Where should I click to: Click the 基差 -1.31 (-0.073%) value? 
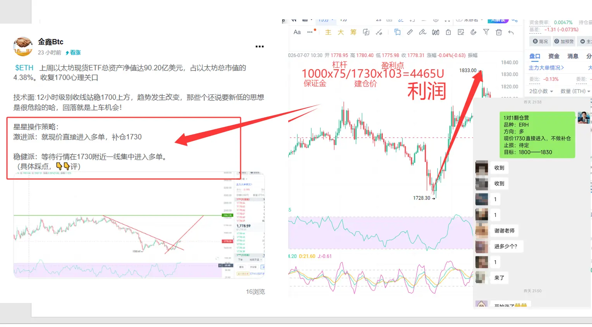coord(561,29)
